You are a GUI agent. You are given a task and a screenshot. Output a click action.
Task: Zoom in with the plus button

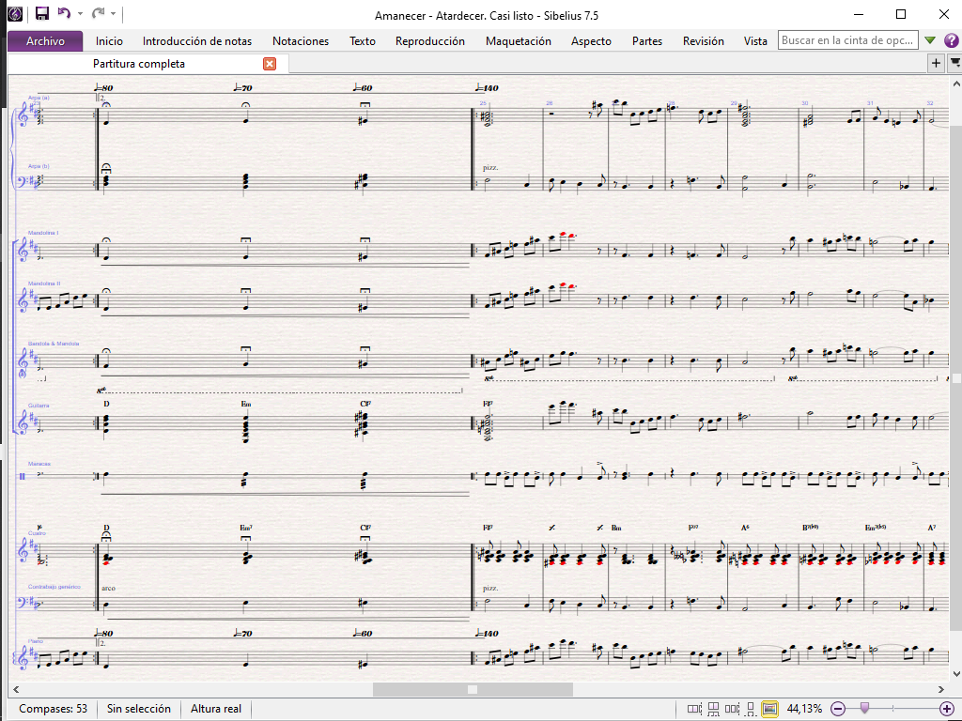click(947, 709)
